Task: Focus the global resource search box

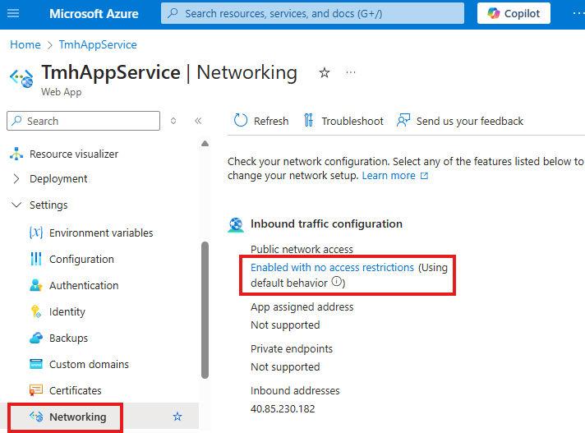Action: coord(312,13)
